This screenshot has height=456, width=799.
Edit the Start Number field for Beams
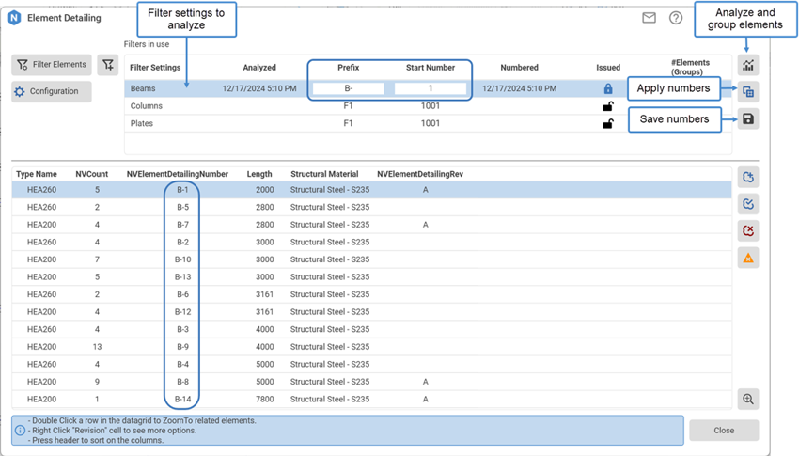click(431, 88)
